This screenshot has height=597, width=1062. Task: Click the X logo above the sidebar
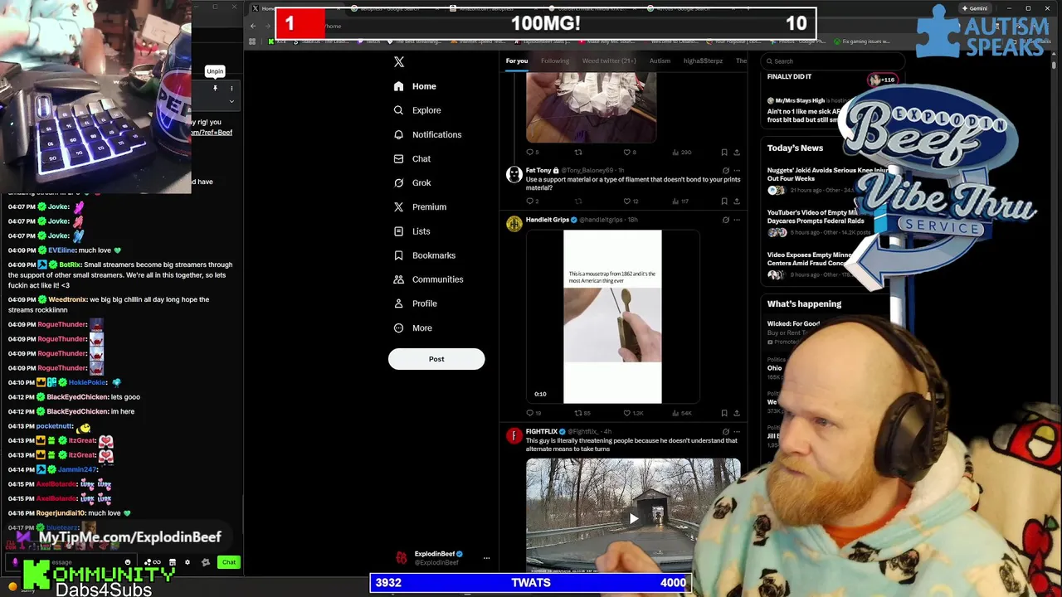tap(399, 62)
